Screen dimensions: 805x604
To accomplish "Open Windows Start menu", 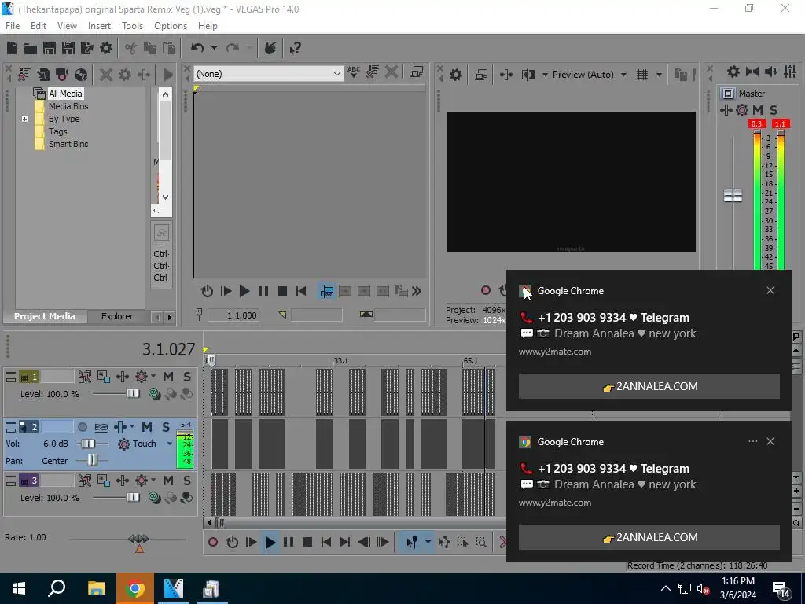I will pyautogui.click(x=19, y=588).
